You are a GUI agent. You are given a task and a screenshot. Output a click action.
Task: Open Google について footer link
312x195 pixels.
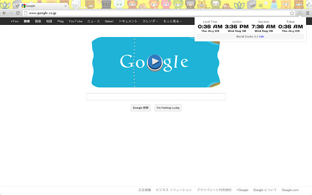[x=265, y=190]
